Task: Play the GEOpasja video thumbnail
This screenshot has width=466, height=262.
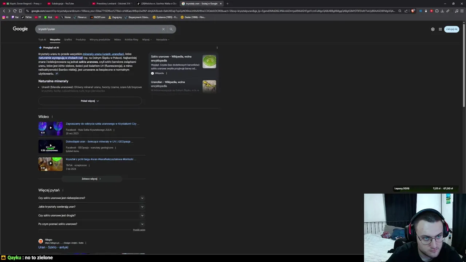Action: coord(50,146)
